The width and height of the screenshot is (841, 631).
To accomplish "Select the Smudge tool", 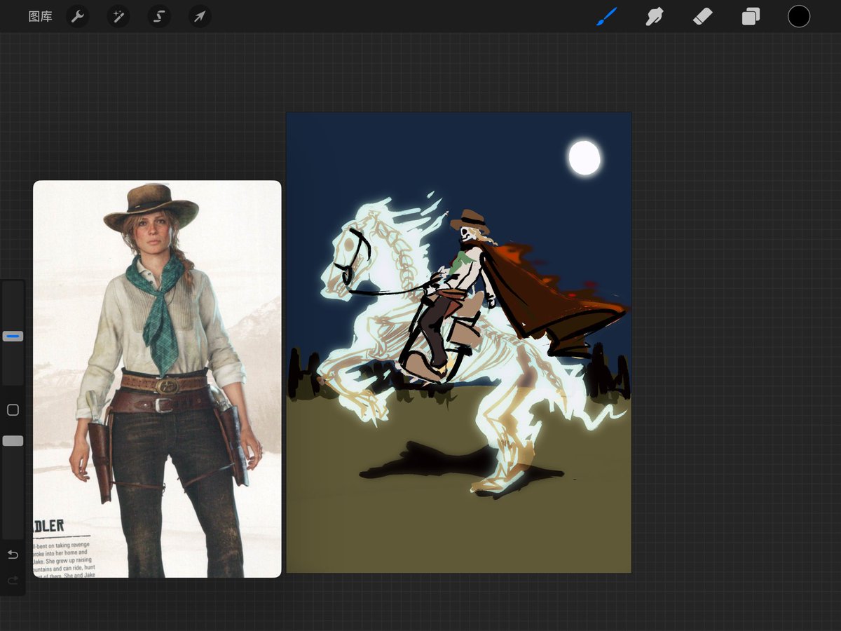I will (x=655, y=17).
